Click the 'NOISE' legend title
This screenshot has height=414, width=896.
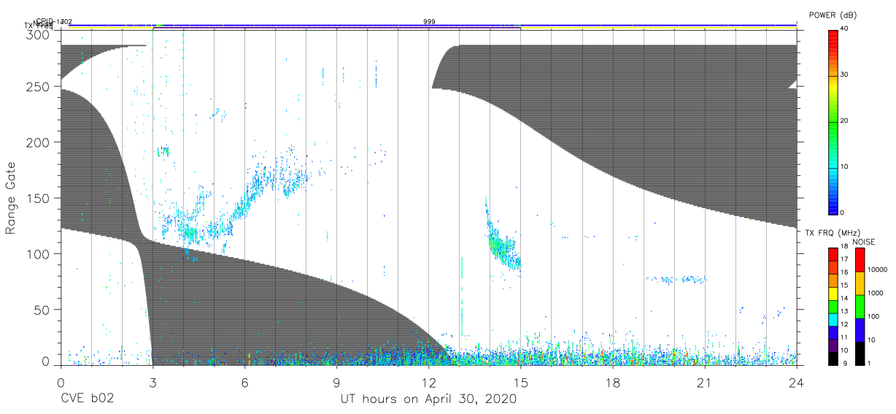point(863,242)
